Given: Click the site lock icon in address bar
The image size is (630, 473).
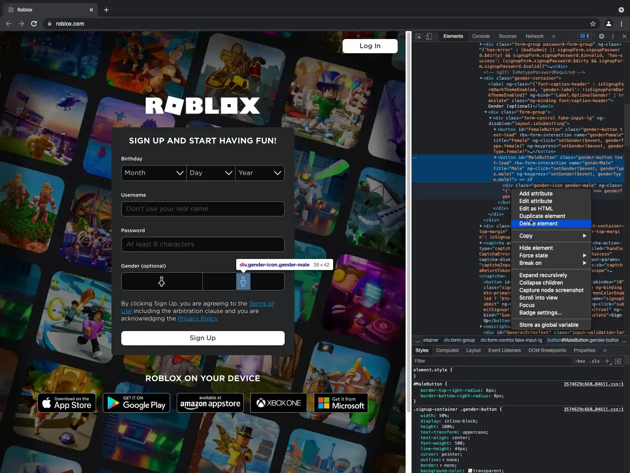Looking at the screenshot, I should click(49, 24).
